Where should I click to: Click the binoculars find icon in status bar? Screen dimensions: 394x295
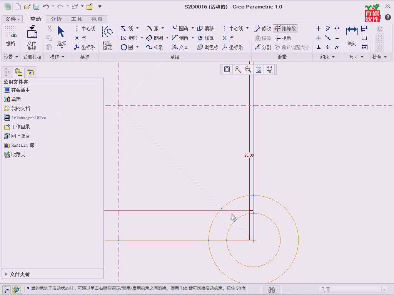(x=271, y=290)
